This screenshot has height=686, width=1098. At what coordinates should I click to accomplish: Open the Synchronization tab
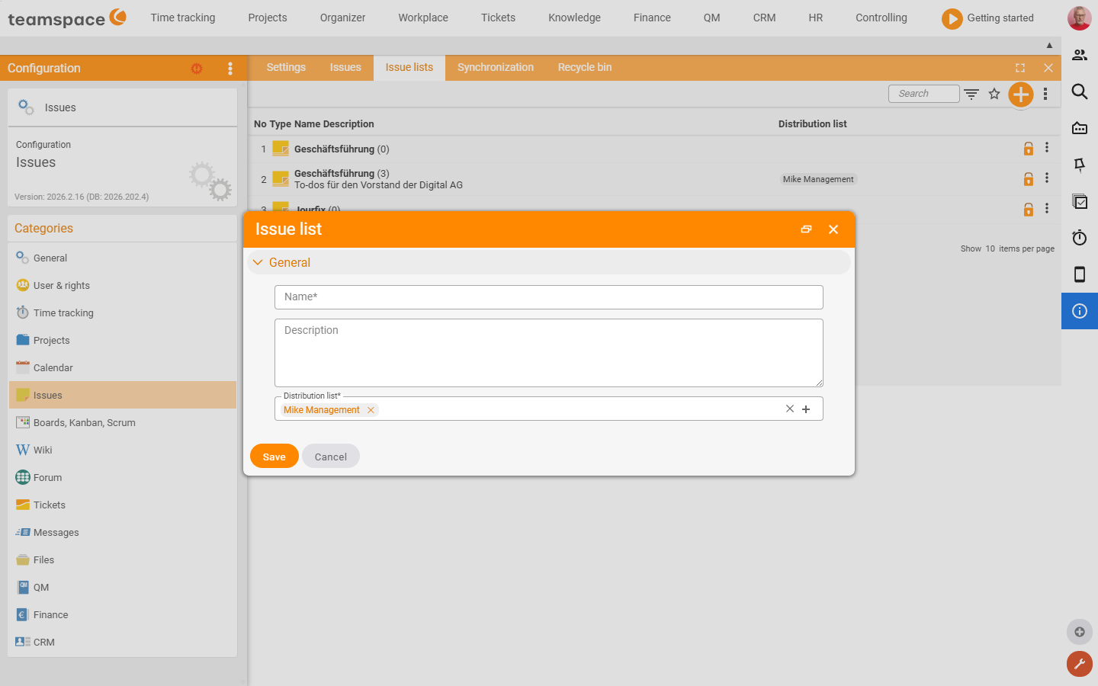(x=496, y=68)
